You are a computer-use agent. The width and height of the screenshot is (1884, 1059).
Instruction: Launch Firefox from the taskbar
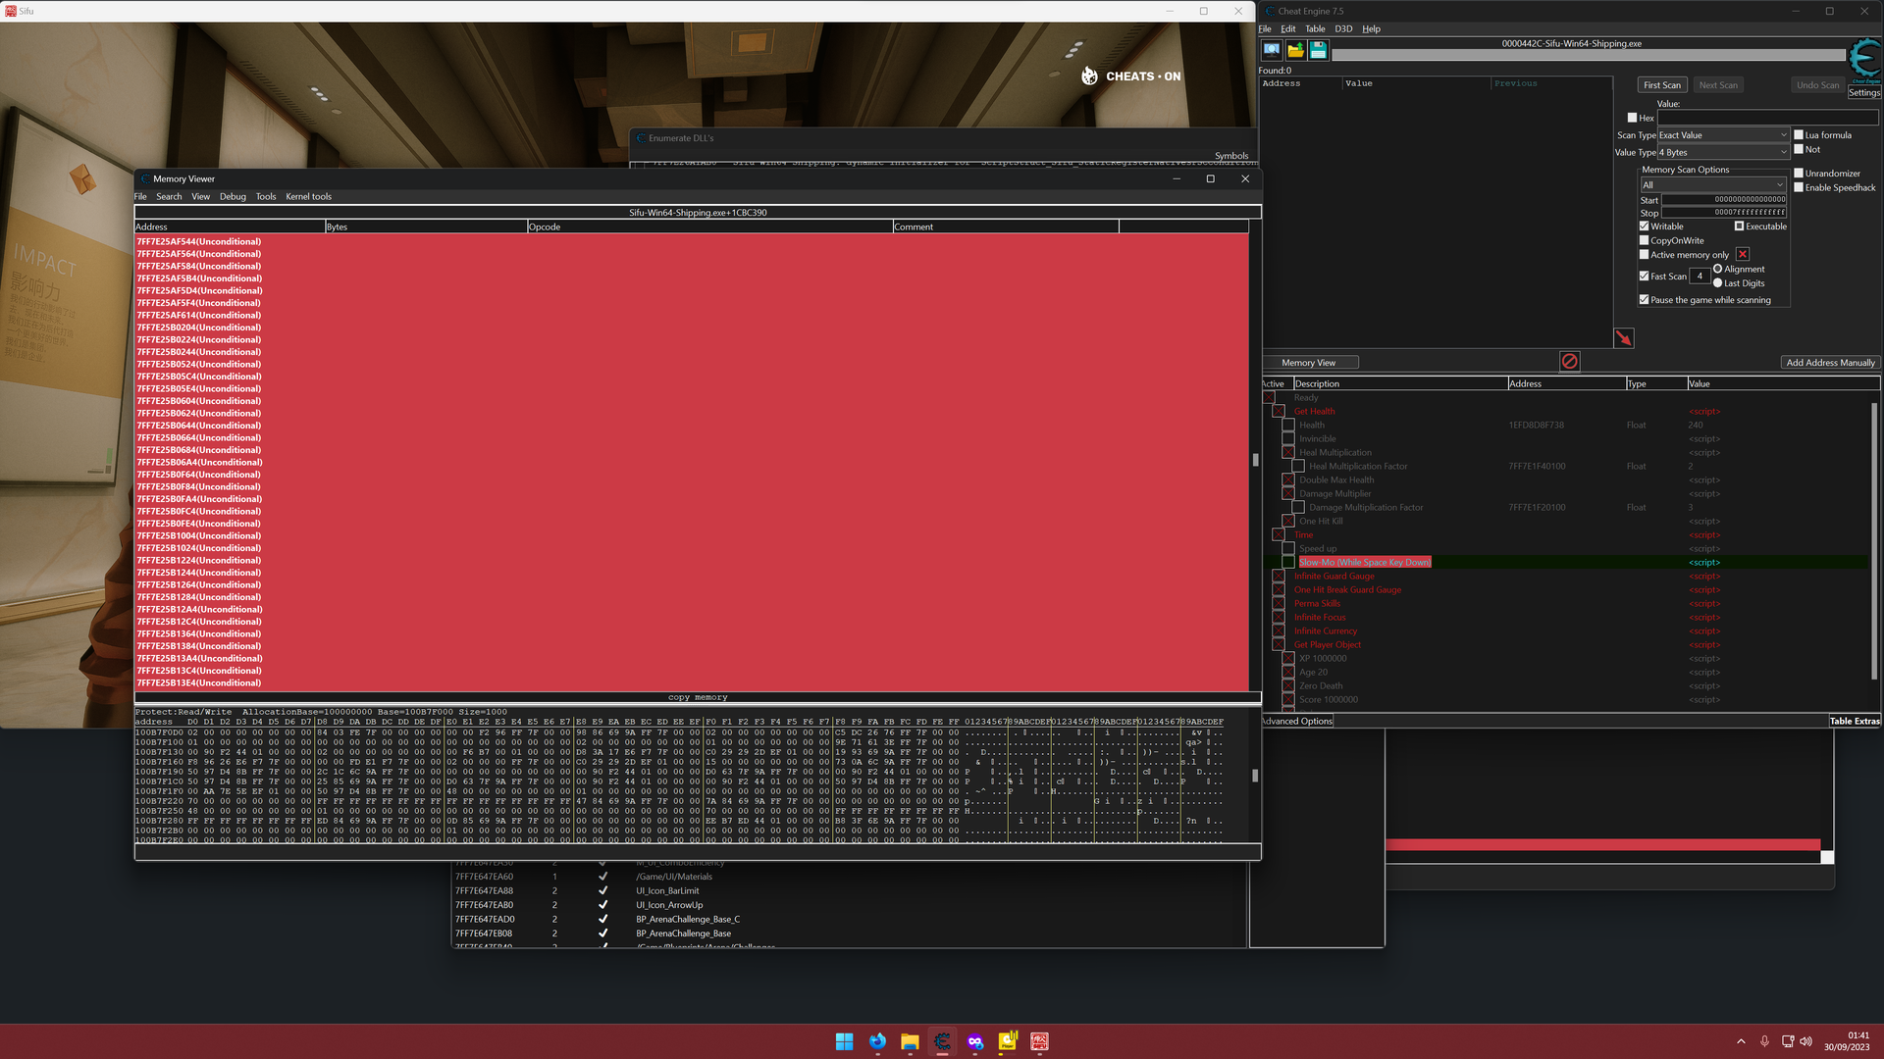point(877,1042)
